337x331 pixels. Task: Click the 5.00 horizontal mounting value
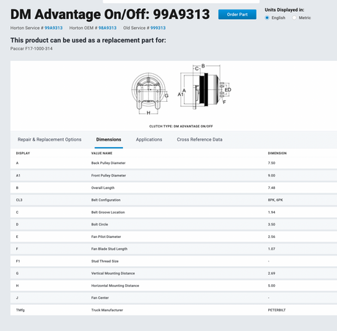pyautogui.click(x=272, y=286)
